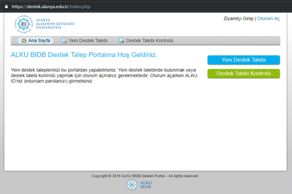The height and width of the screenshot is (194, 292).
Task: Click the ALKÜ BIDB footer logo
Action: pyautogui.click(x=139, y=185)
